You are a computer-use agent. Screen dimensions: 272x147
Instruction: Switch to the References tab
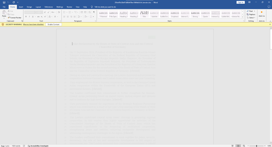coord(49,7)
